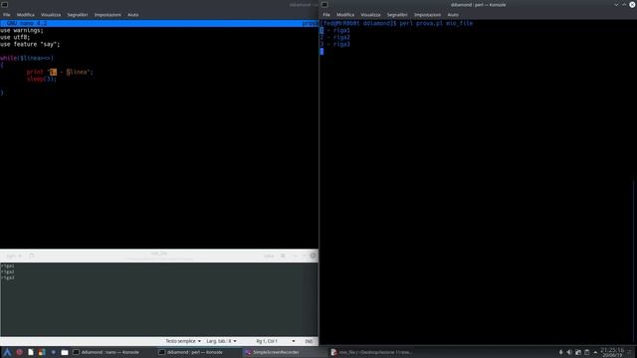The height and width of the screenshot is (358, 637).
Task: Open Aiuto menu in perl Konsole window
Action: (453, 15)
